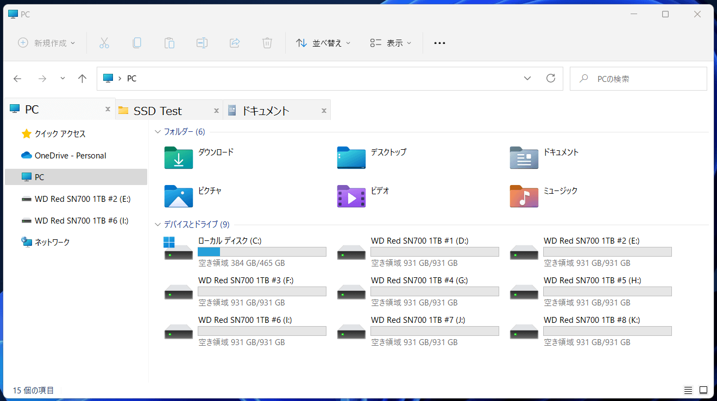
Task: Switch to the SSD Test tab
Action: [x=169, y=111]
